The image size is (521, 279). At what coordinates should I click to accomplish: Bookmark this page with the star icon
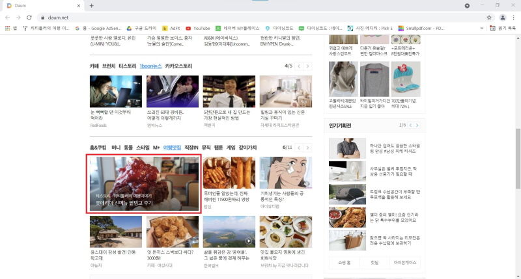[x=489, y=18]
